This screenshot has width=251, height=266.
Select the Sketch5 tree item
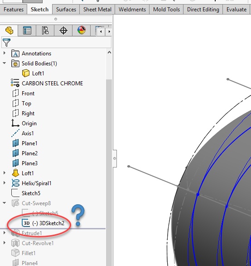pos(31,193)
